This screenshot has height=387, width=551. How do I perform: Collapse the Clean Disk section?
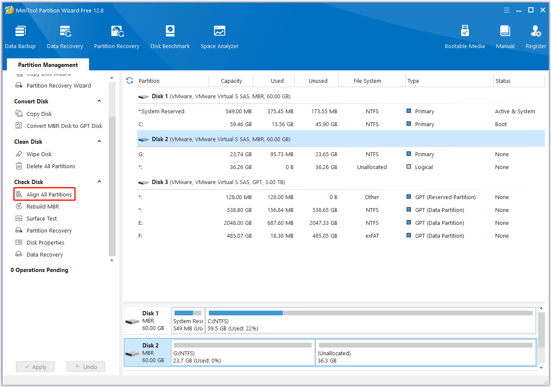pos(99,142)
